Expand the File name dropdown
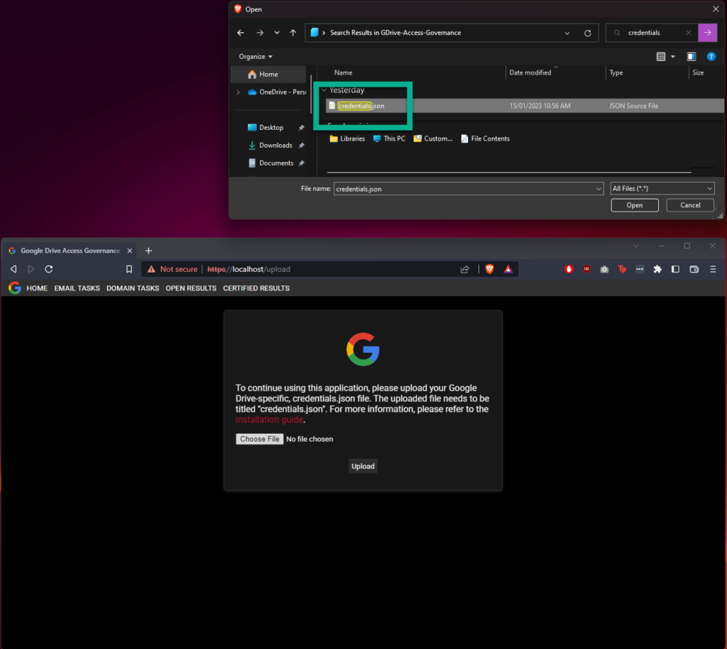This screenshot has height=649, width=727. point(599,189)
